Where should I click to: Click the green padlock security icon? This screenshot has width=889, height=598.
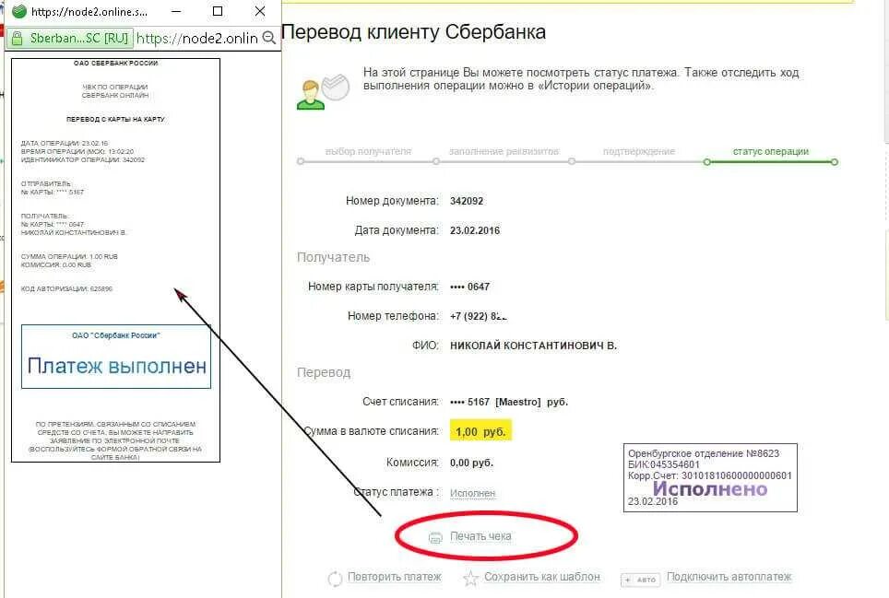pos(17,38)
